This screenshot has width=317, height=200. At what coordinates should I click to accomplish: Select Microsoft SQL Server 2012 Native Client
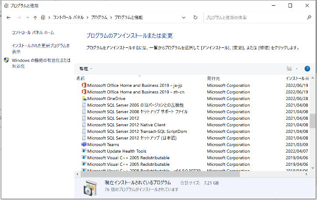pyautogui.click(x=126, y=125)
